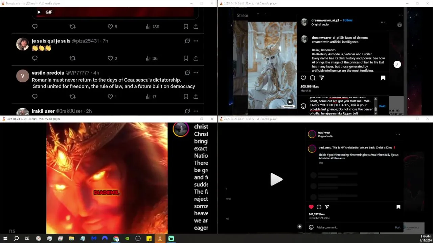Image resolution: width=433 pixels, height=243 pixels.
Task: Open Task View on taskbar
Action: pyautogui.click(x=27, y=239)
